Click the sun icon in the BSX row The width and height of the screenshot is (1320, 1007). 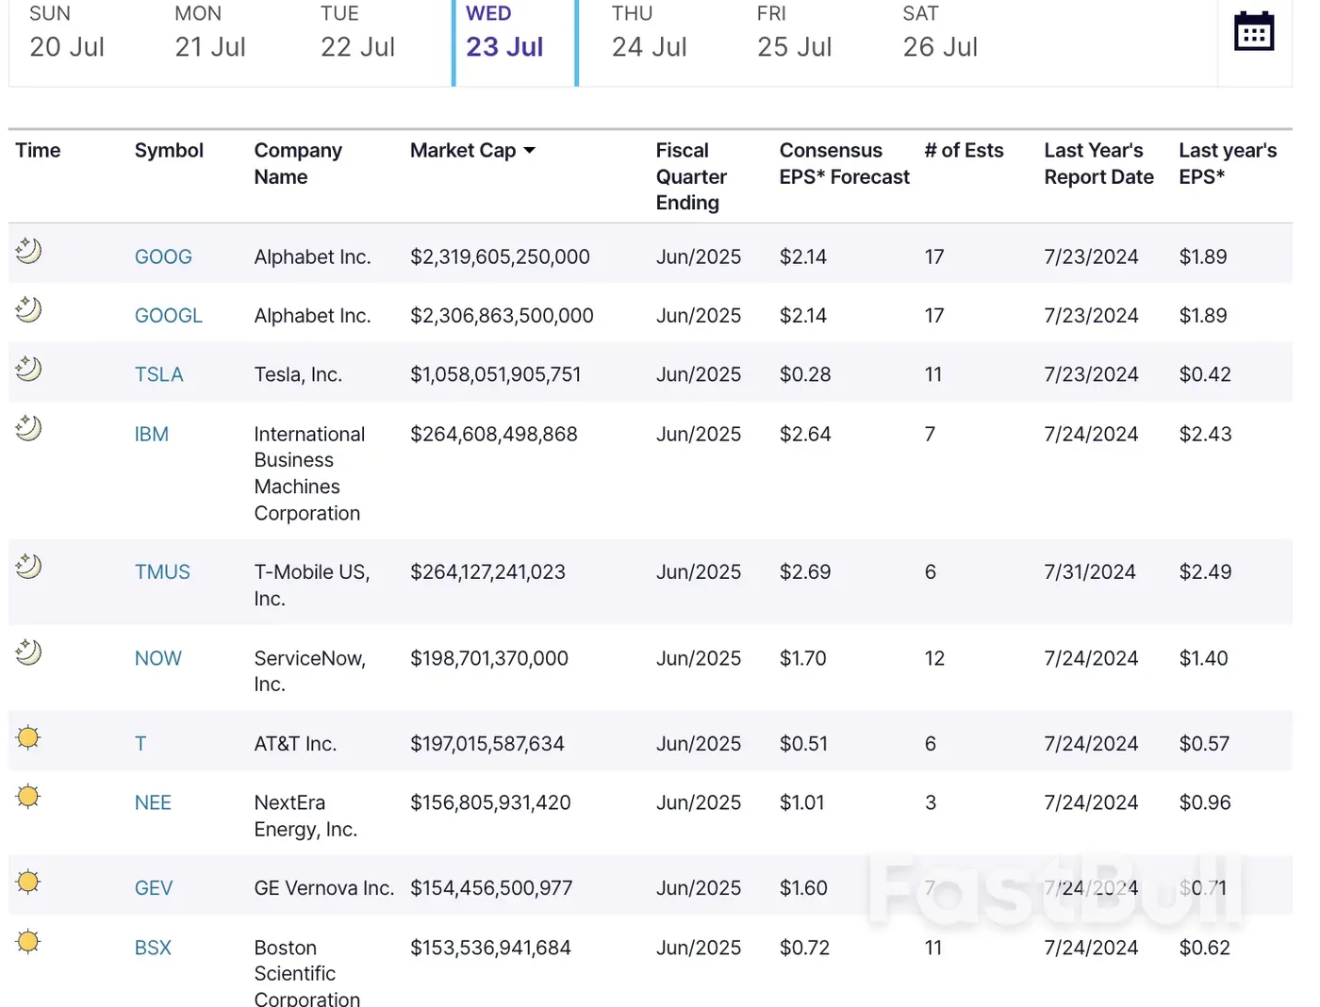pos(28,941)
